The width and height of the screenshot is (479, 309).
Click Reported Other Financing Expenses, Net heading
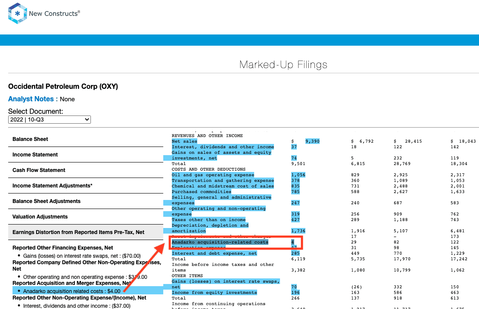point(62,247)
